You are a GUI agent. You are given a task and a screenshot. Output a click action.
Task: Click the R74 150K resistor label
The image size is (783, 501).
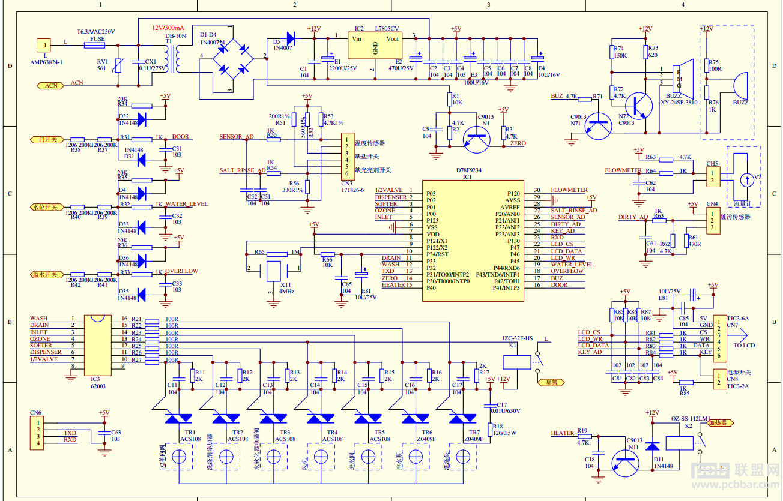point(620,52)
